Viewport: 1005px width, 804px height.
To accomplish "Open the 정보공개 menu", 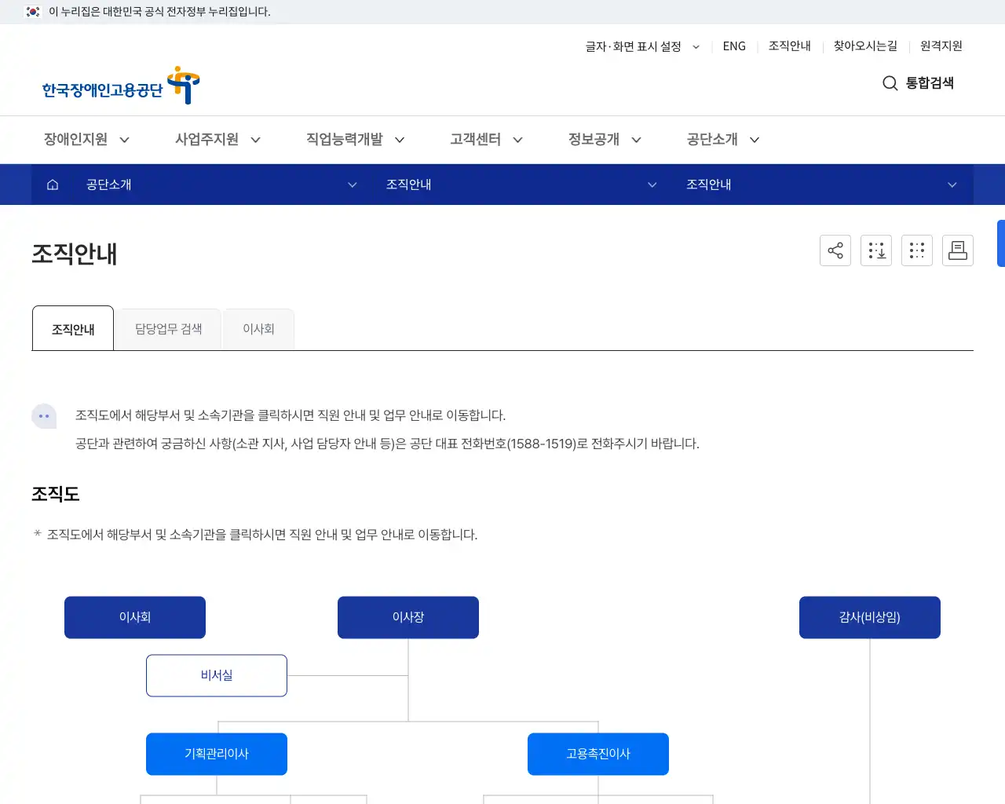I will pyautogui.click(x=595, y=139).
